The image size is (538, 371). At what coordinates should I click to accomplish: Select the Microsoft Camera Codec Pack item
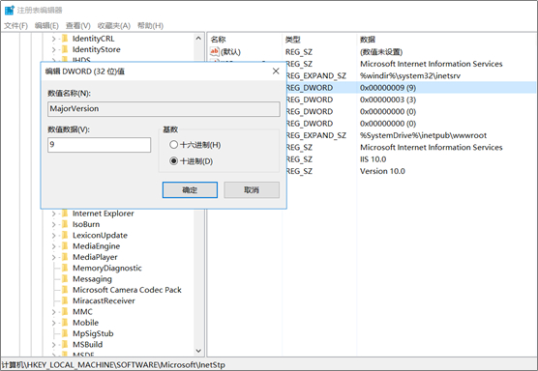(x=127, y=290)
